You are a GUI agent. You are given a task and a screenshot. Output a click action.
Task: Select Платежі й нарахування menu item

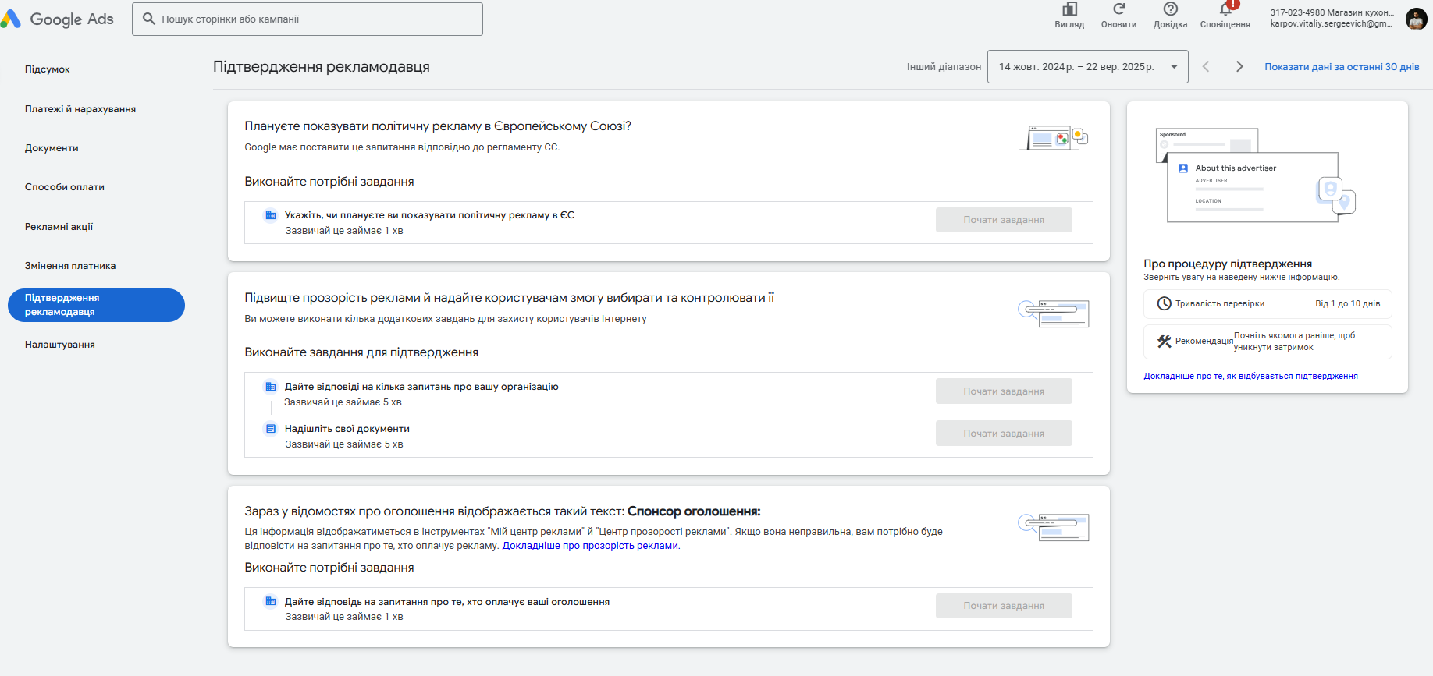tap(80, 109)
